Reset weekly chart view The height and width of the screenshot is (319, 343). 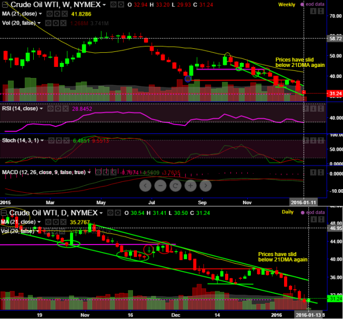pyautogui.click(x=175, y=186)
